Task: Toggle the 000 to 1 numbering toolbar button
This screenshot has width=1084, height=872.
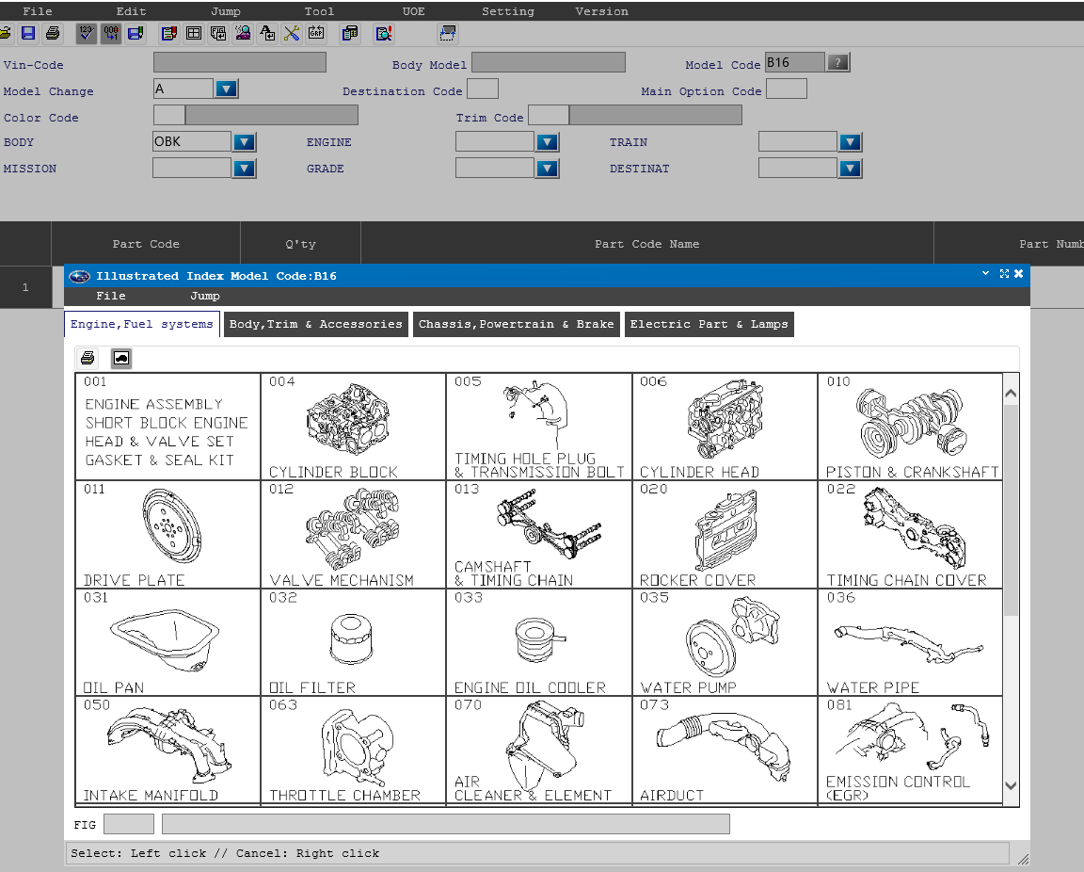Action: 111,34
